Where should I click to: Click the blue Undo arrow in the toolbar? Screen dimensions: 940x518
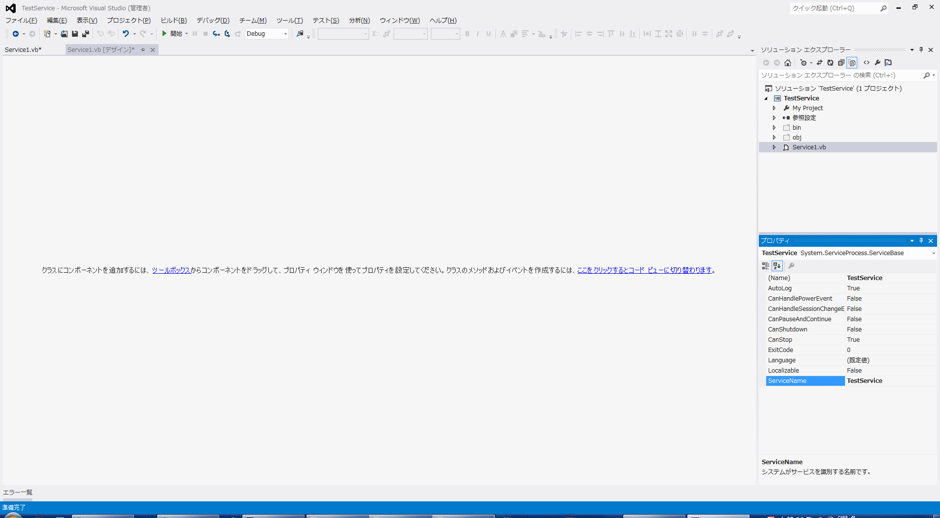point(126,34)
